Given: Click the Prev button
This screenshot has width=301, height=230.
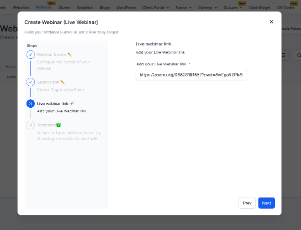Looking at the screenshot, I should coord(247,203).
